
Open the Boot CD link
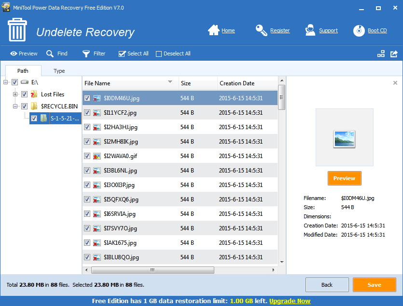[x=377, y=30]
